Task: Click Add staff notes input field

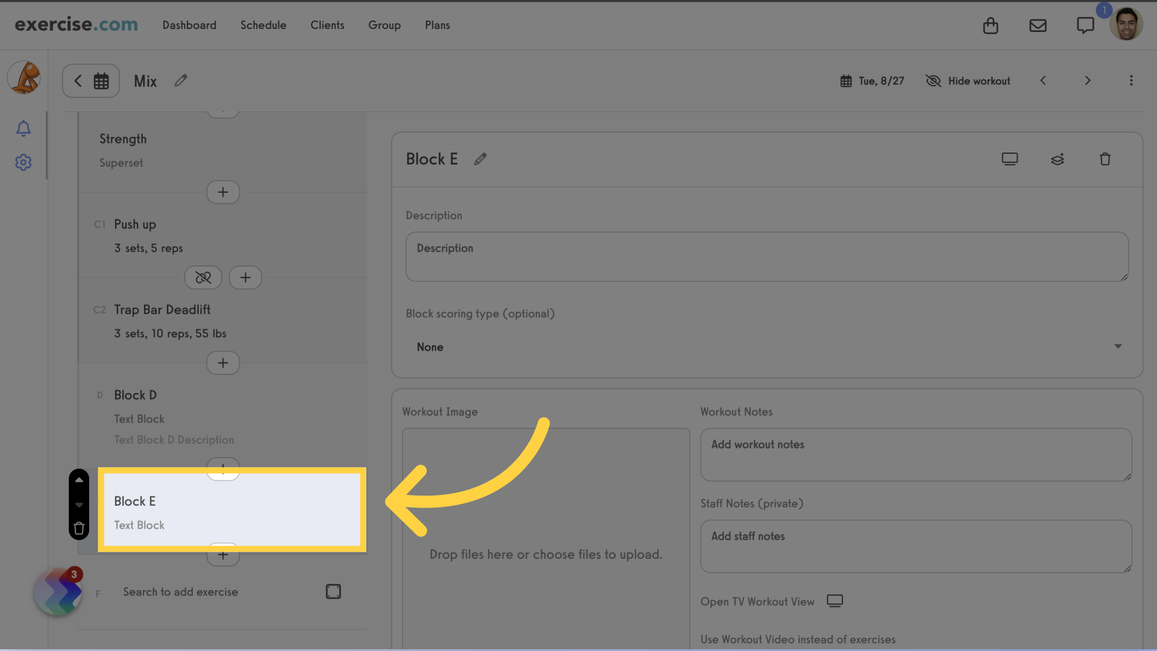Action: pos(915,546)
